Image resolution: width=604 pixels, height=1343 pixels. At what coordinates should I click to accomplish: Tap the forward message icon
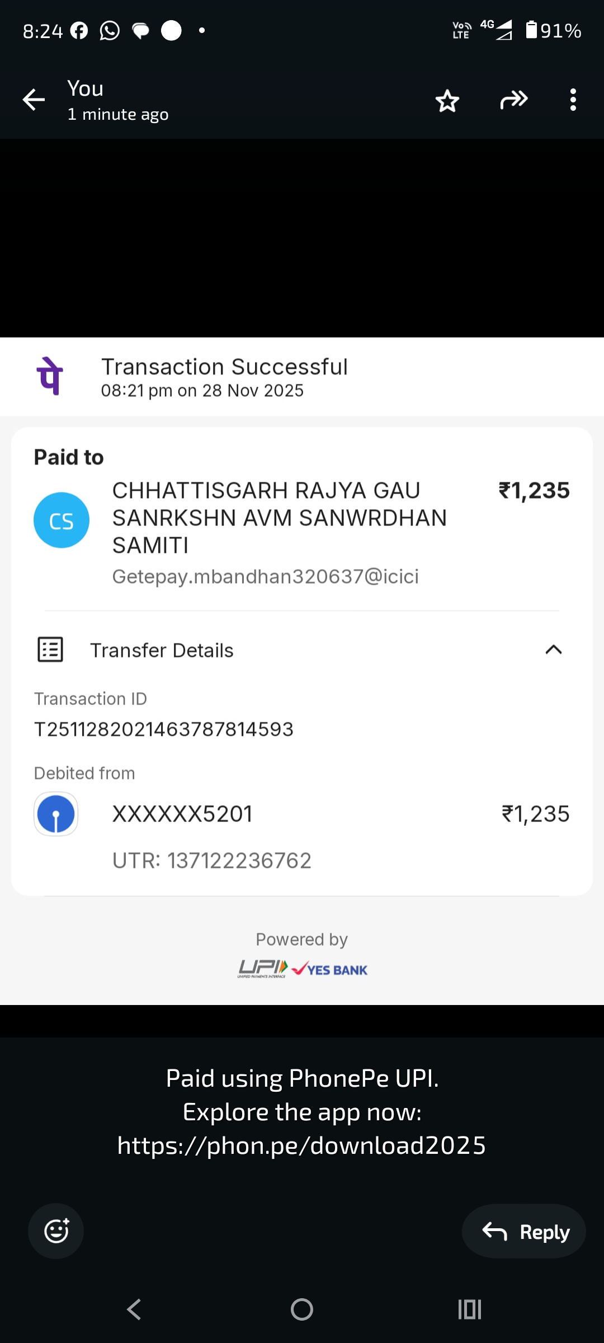pos(514,100)
